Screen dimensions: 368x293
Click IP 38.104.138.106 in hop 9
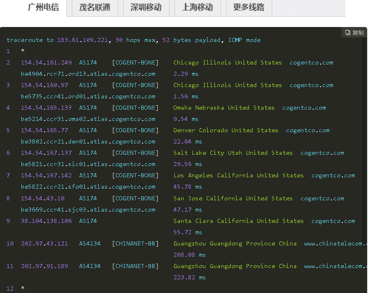[x=46, y=221]
